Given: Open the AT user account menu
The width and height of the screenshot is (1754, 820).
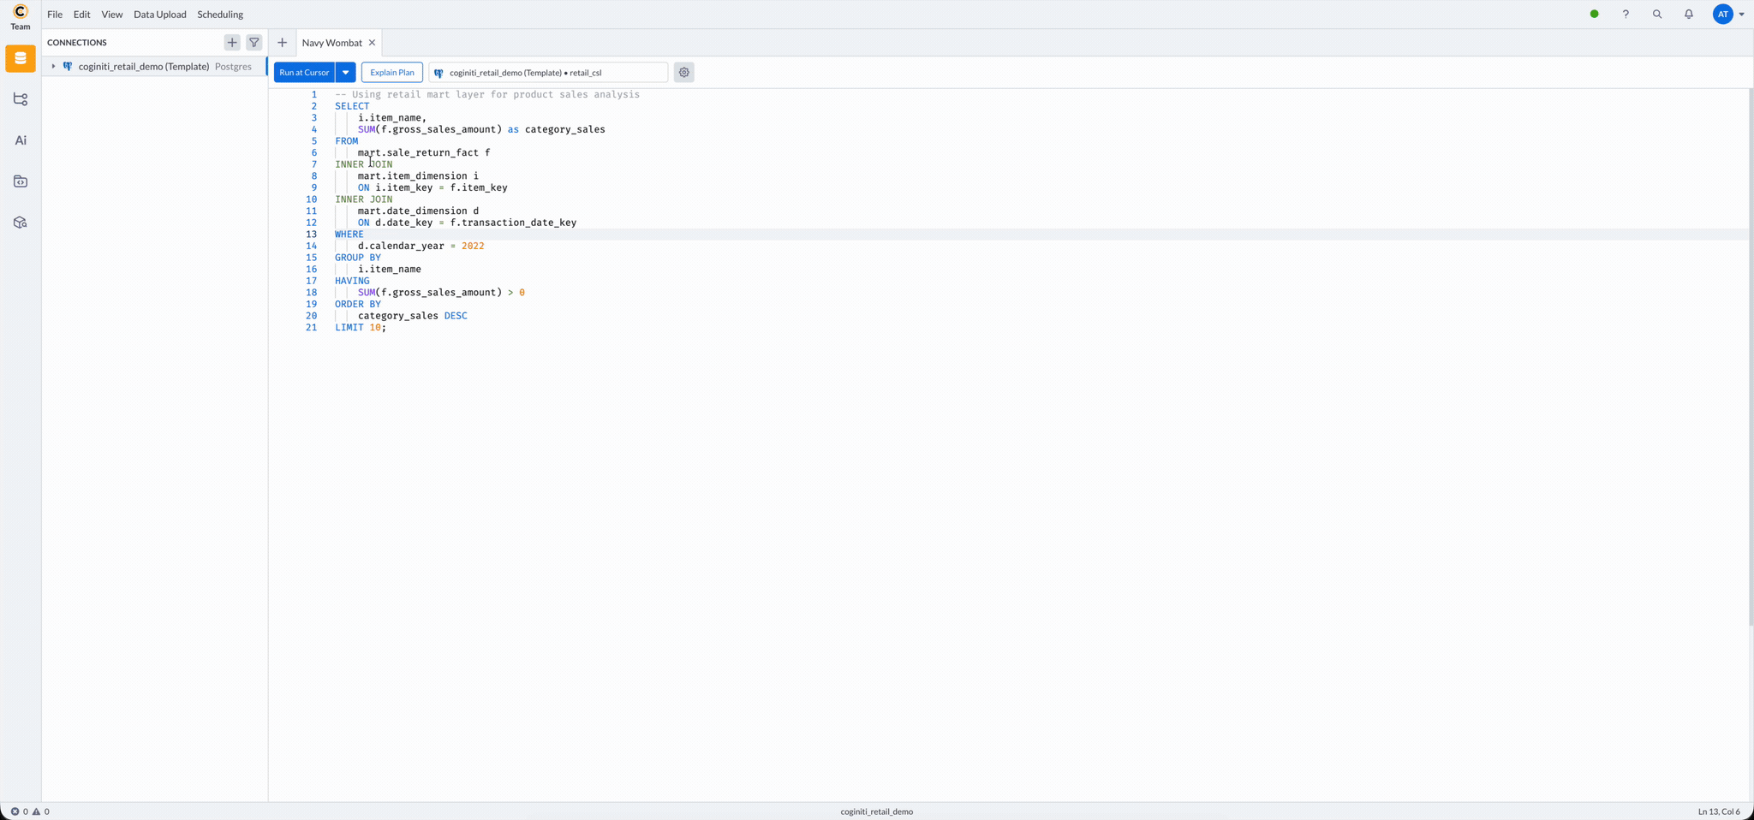Looking at the screenshot, I should pos(1728,15).
